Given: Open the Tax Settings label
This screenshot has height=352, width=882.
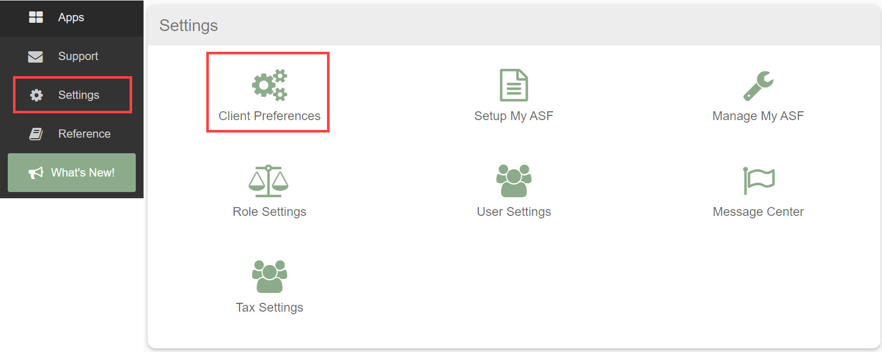Looking at the screenshot, I should click(x=269, y=307).
